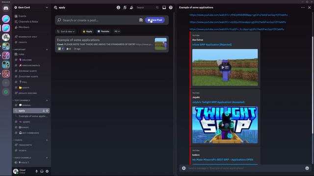Show member list icon in header
Viewport: 314px width, 176px height.
131,8
